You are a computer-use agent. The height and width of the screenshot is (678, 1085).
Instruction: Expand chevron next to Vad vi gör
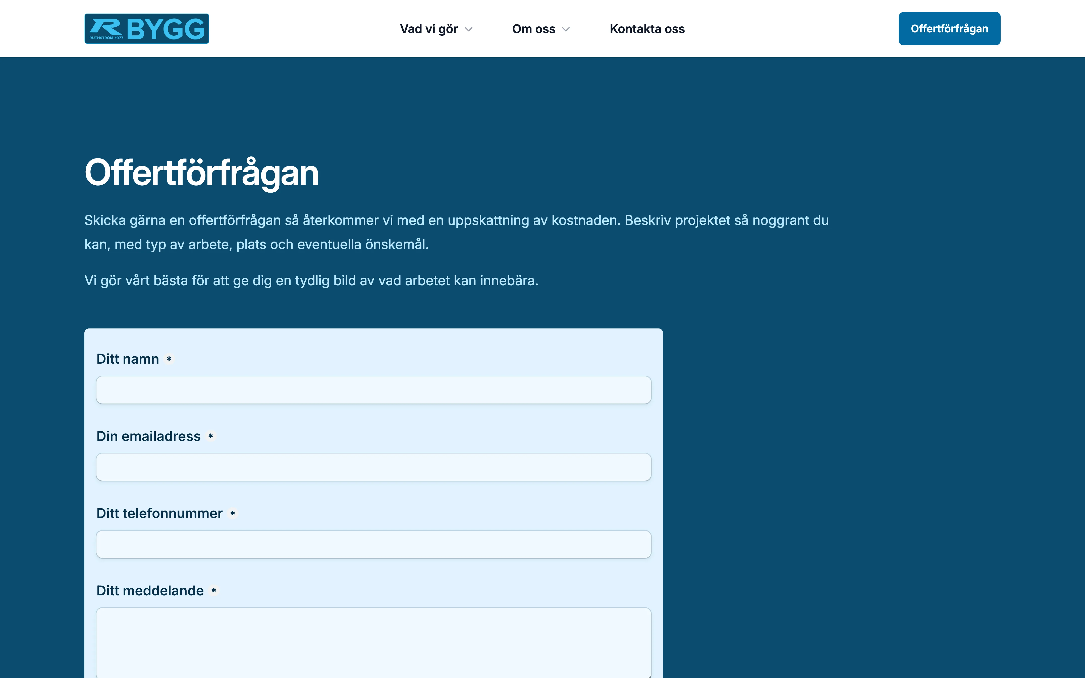pos(469,30)
